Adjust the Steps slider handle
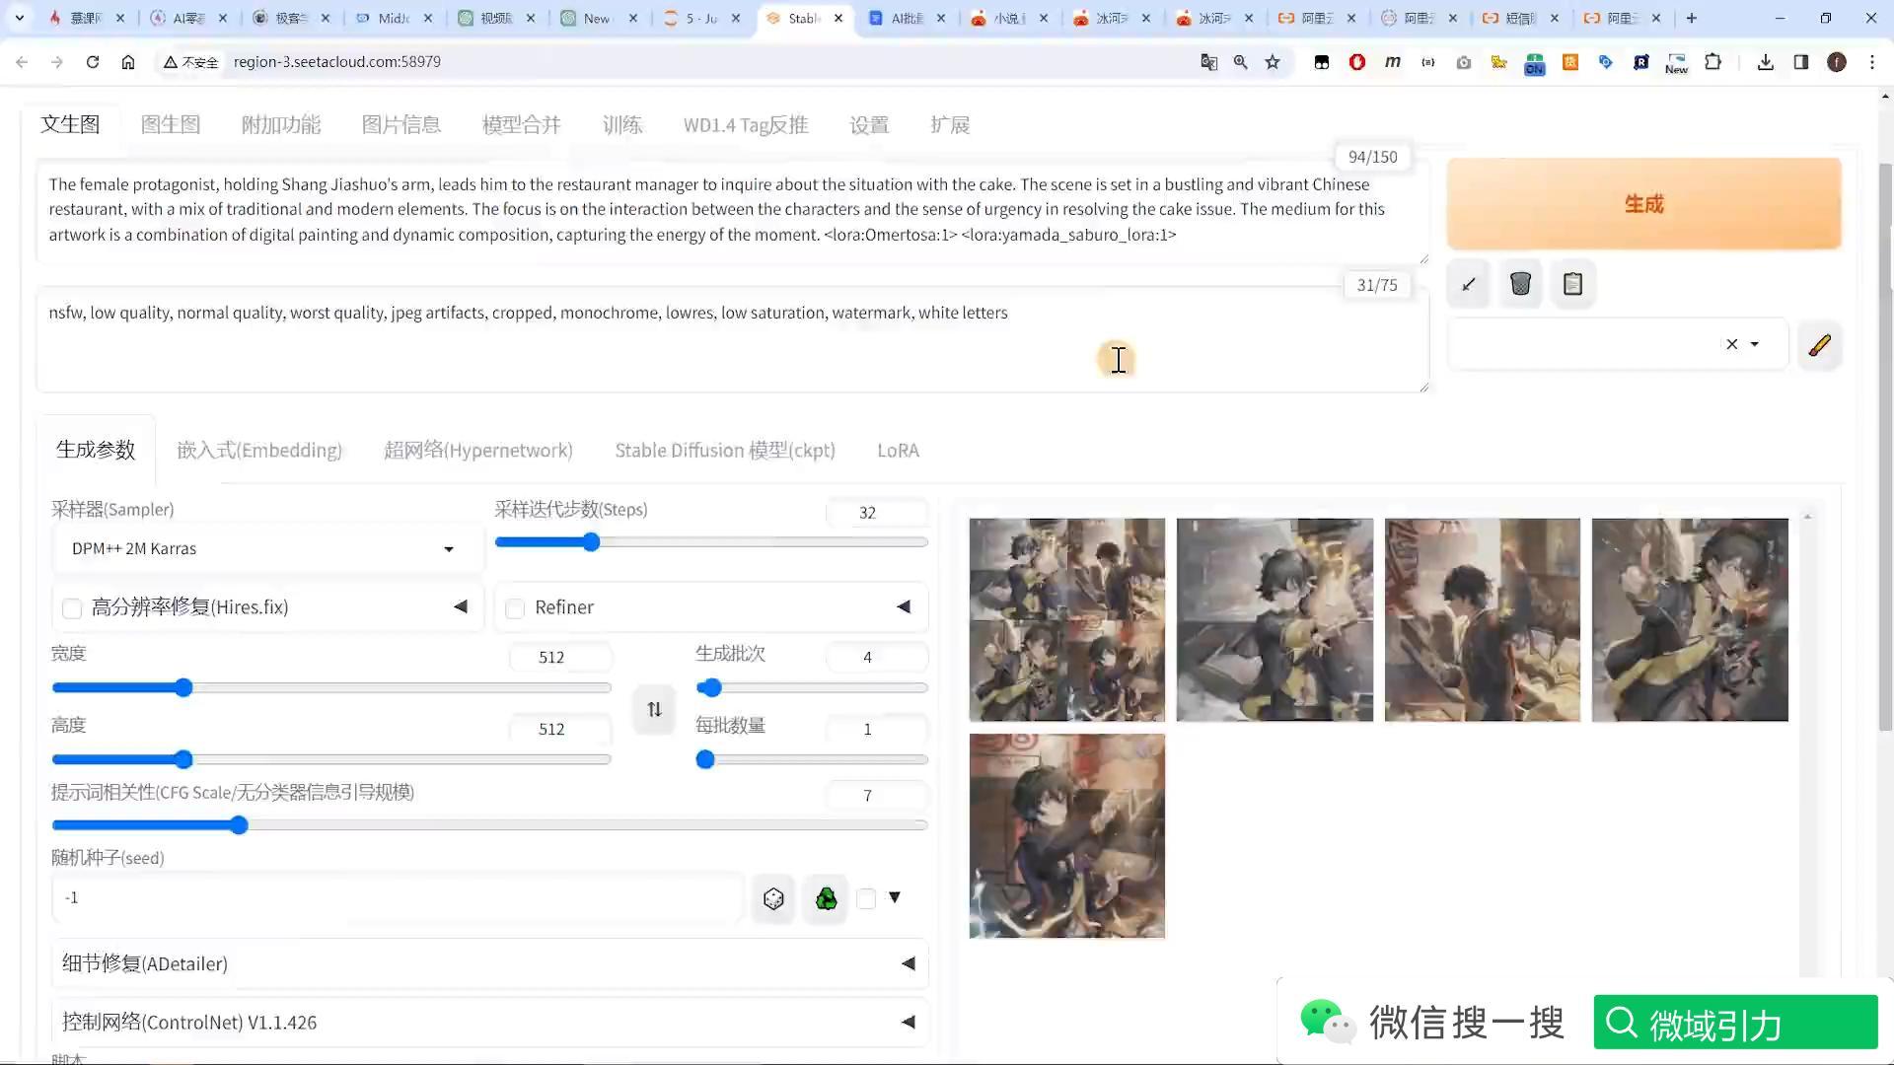Image resolution: width=1894 pixels, height=1065 pixels. point(591,542)
